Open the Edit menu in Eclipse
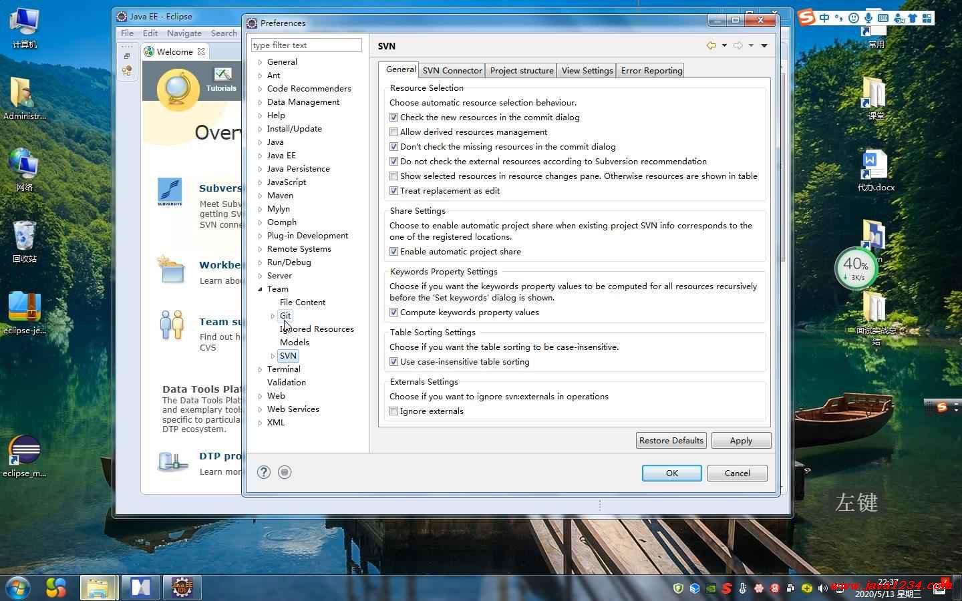 [150, 33]
